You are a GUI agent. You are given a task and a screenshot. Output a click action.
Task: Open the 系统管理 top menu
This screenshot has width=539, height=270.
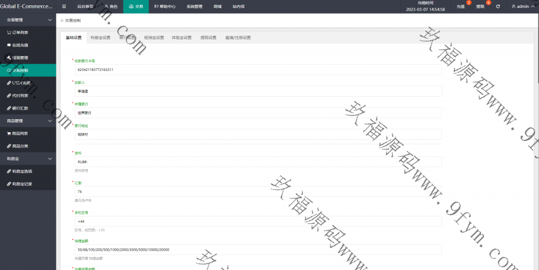click(x=194, y=6)
